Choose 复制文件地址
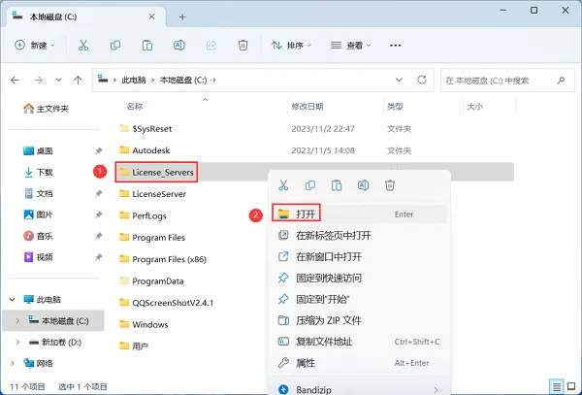Image resolution: width=582 pixels, height=395 pixels. [x=359, y=342]
